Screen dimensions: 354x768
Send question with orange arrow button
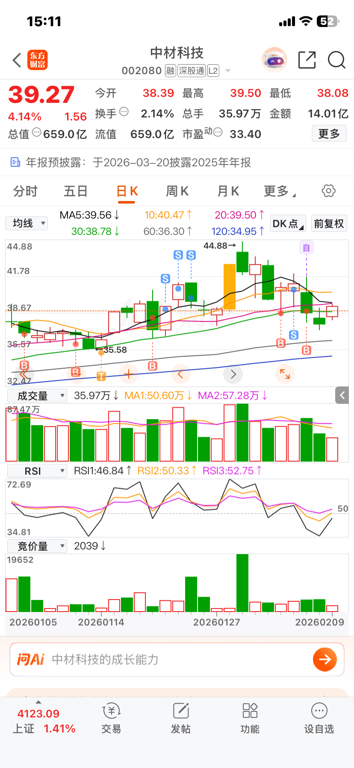[325, 659]
